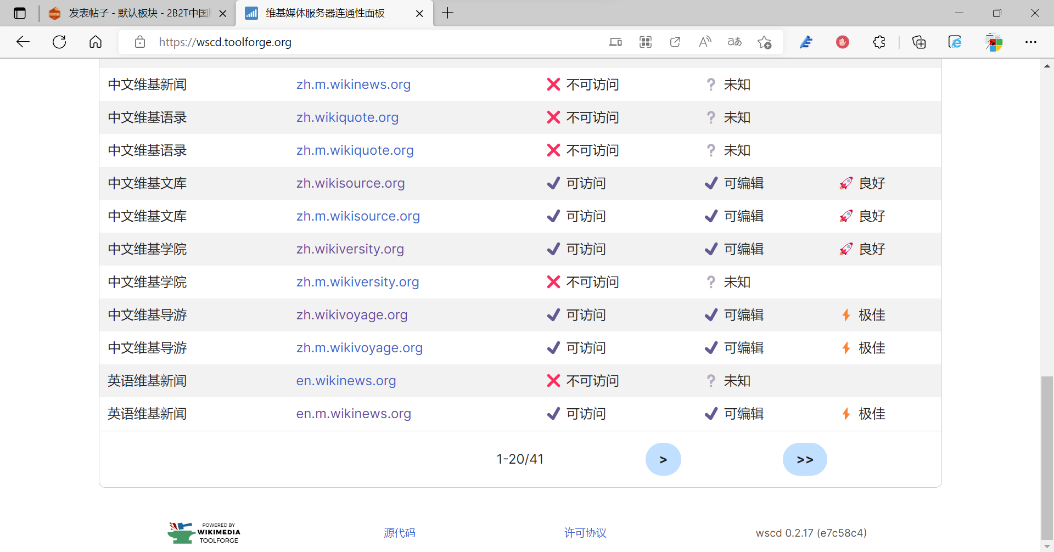Click 极佳 in zh.m.wikivoyage.org row
This screenshot has width=1054, height=552.
tap(872, 348)
